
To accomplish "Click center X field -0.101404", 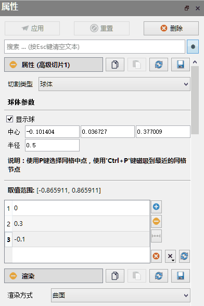I will 53,132.
